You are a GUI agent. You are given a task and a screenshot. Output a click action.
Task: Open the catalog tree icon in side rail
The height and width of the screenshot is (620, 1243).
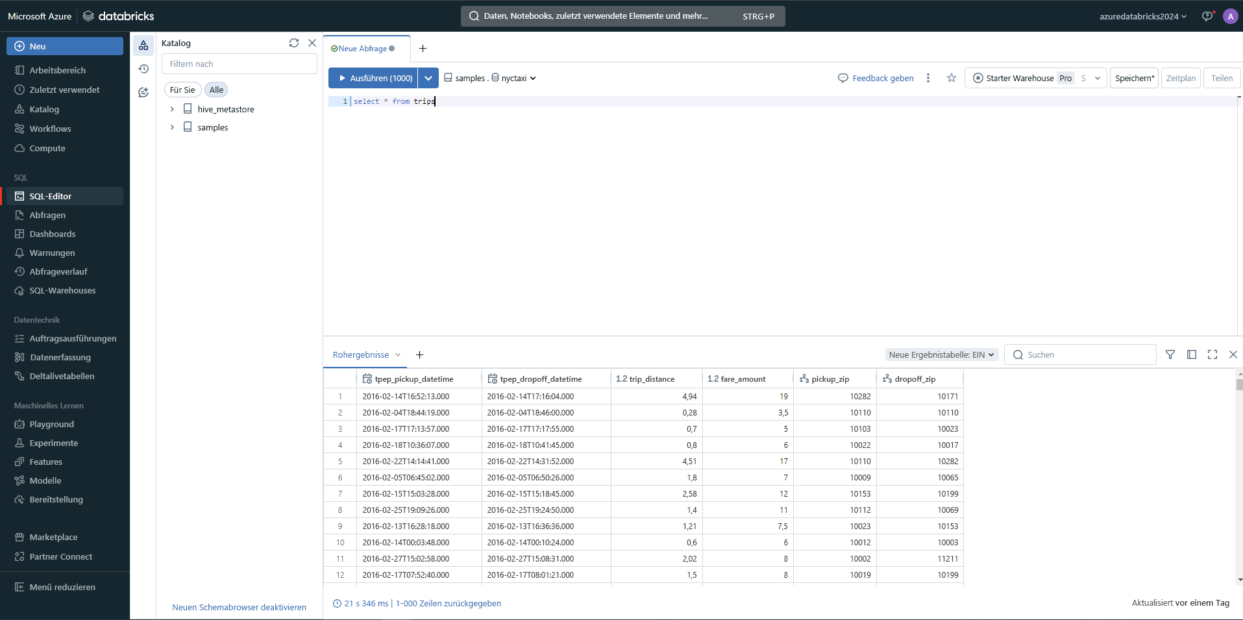point(143,45)
